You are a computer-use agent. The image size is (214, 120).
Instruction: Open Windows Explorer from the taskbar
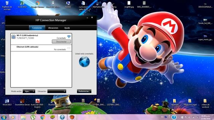23,117
